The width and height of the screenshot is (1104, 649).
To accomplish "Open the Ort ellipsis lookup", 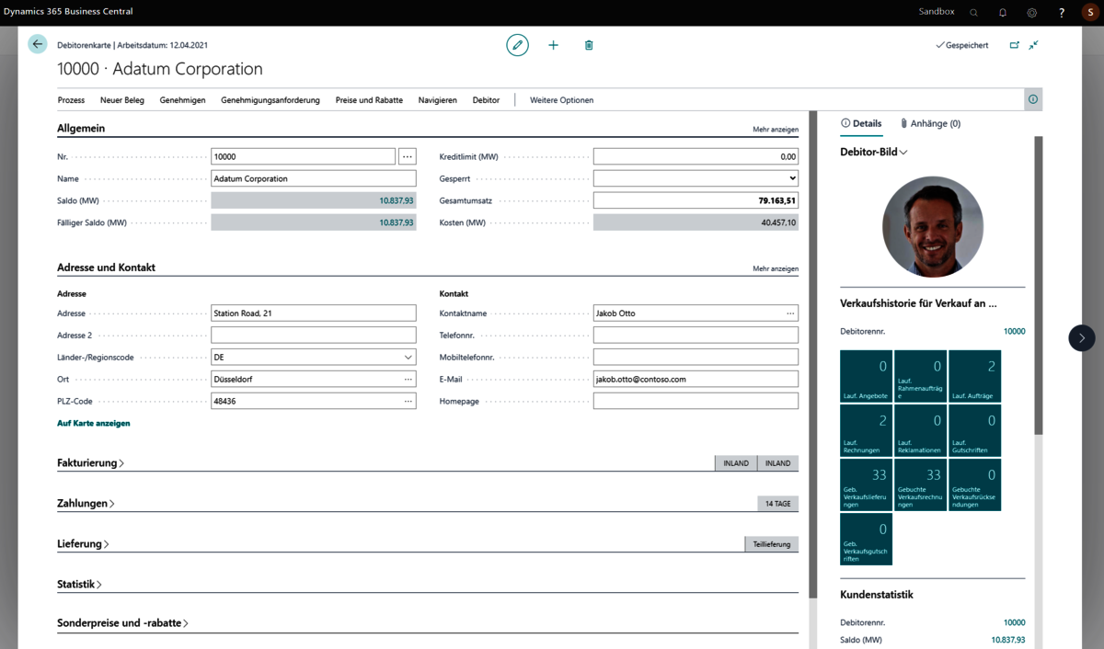I will coord(408,380).
